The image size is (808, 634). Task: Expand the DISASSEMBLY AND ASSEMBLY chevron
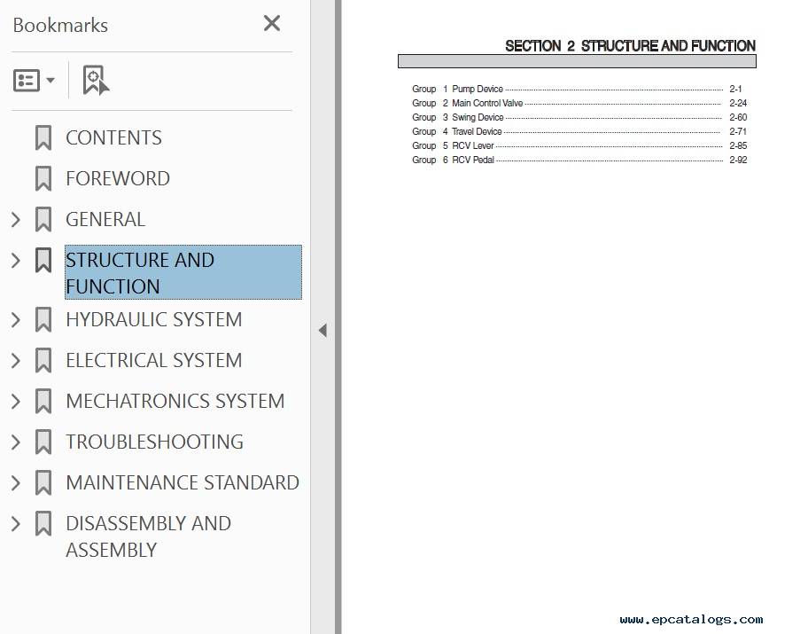pyautogui.click(x=16, y=523)
